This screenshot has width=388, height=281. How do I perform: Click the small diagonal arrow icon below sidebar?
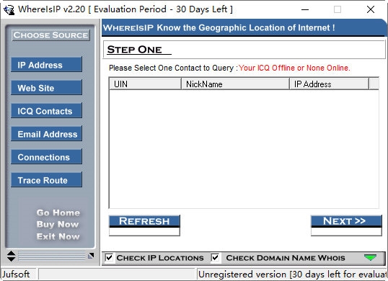(x=91, y=256)
